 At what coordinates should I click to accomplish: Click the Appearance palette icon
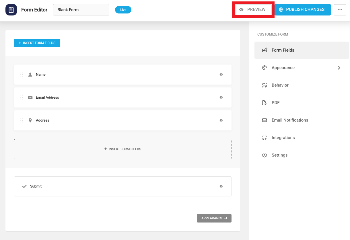[264, 67]
